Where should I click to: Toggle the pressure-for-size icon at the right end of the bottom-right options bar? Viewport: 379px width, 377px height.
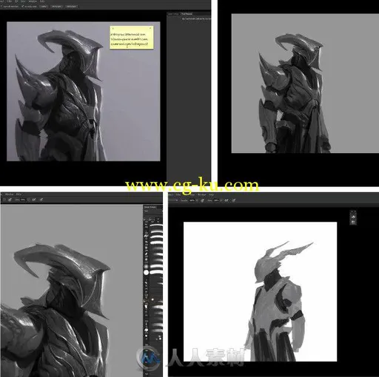(234, 200)
